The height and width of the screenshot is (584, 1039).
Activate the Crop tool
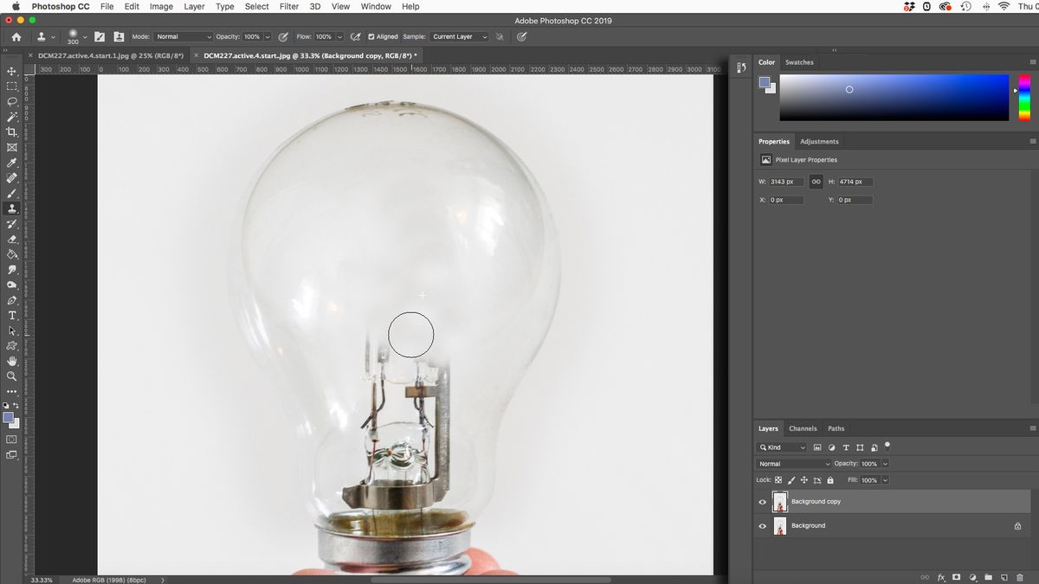pyautogui.click(x=11, y=132)
